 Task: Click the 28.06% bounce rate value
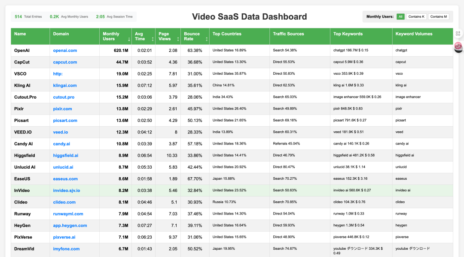(195, 97)
